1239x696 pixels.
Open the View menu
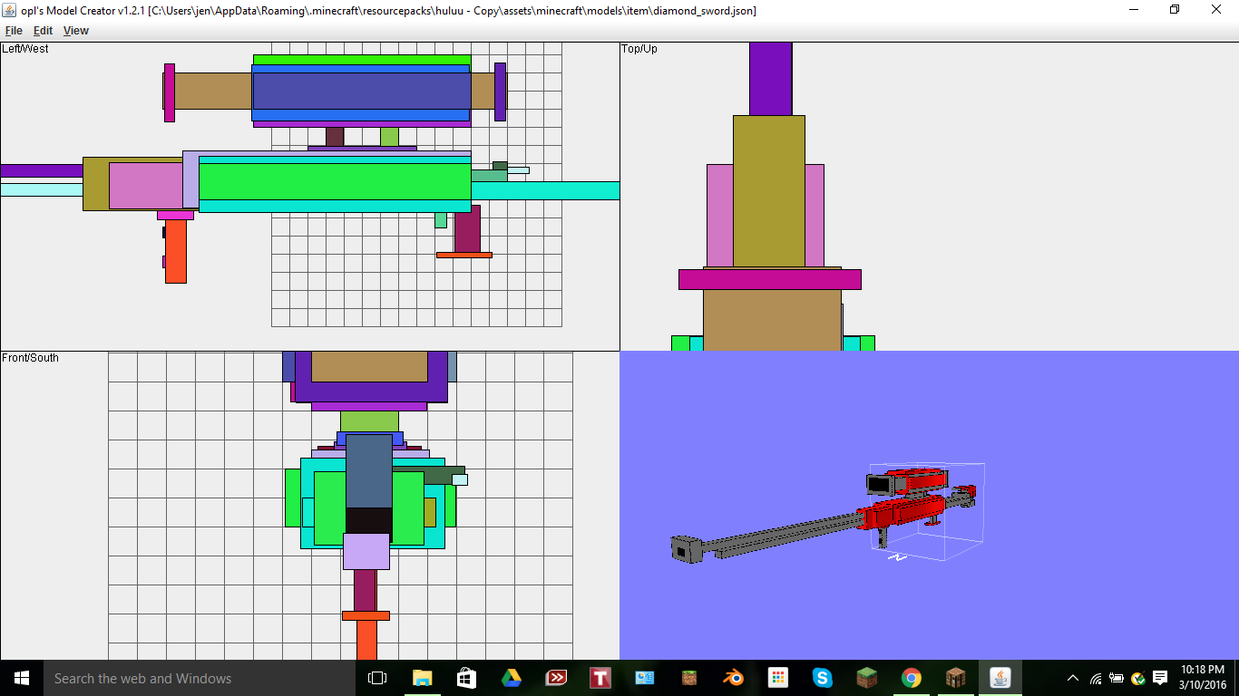[75, 30]
